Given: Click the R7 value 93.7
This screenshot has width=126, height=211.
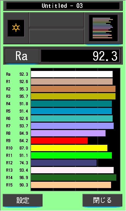Looking at the screenshot, I should [x=24, y=126].
